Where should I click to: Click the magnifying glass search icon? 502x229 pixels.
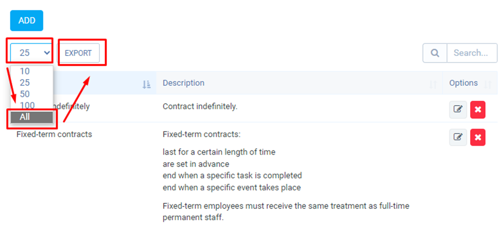435,53
